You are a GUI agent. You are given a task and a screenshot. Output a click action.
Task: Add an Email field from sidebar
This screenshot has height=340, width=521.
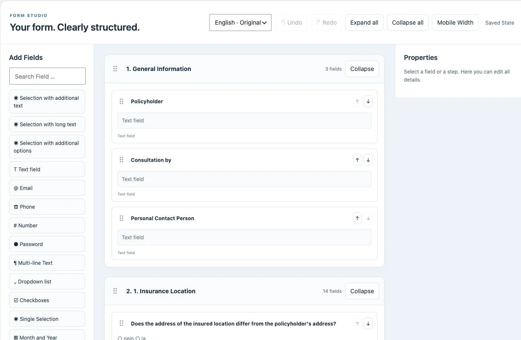pos(47,188)
